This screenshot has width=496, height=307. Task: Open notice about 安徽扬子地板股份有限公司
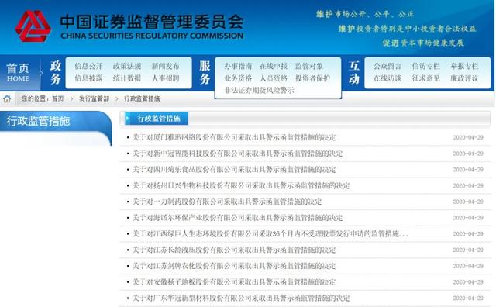[234, 282]
